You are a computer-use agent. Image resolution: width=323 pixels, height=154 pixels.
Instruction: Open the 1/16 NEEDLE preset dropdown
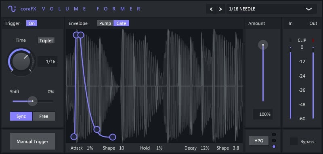click(x=271, y=9)
